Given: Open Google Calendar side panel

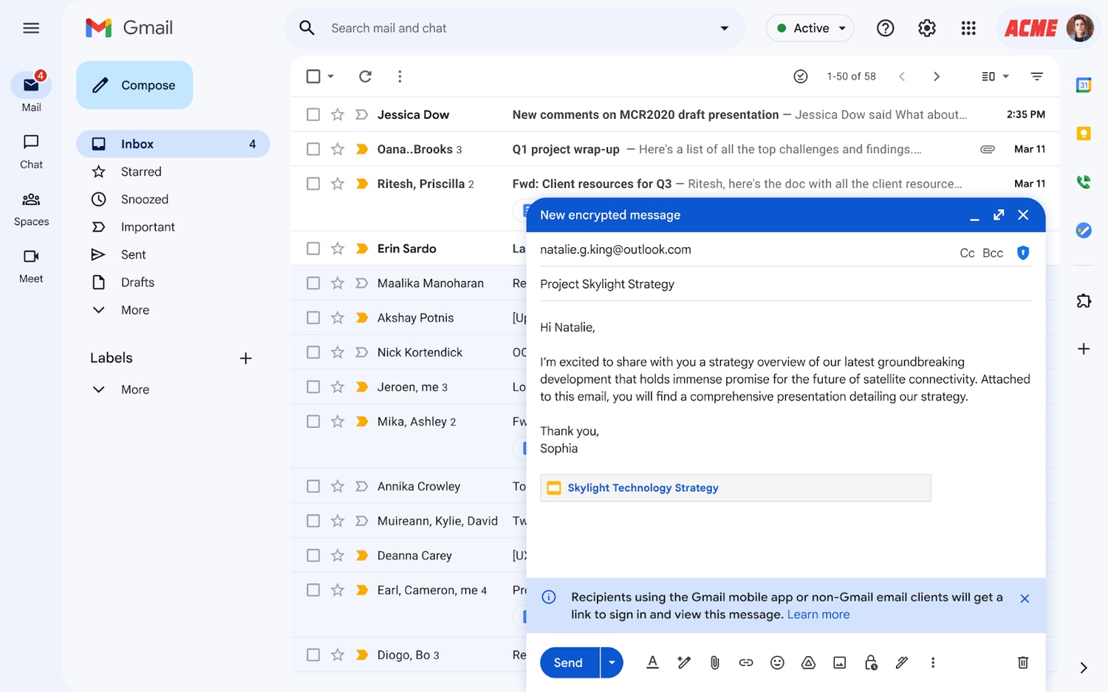Looking at the screenshot, I should (x=1084, y=84).
